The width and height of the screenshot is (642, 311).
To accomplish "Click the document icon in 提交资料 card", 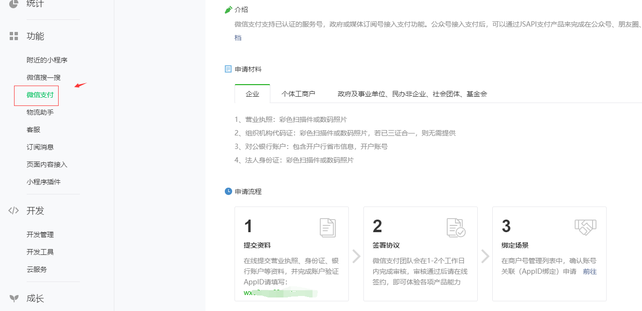I will coord(328,227).
